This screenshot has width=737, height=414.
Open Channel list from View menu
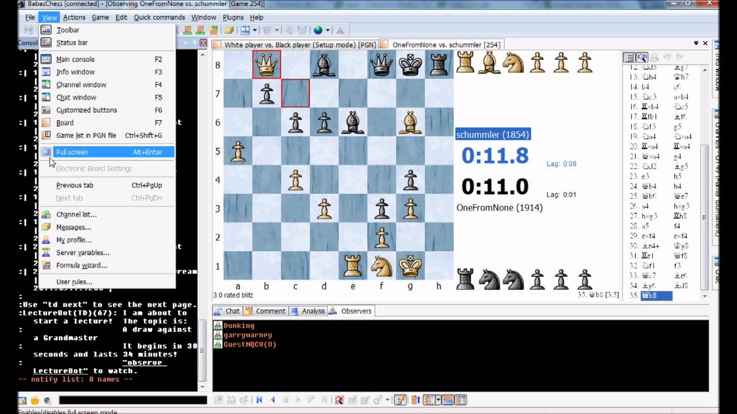click(x=107, y=214)
